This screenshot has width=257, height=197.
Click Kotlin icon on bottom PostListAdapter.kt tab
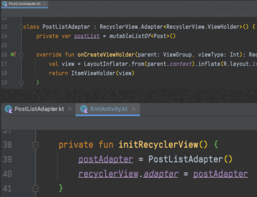(9, 109)
